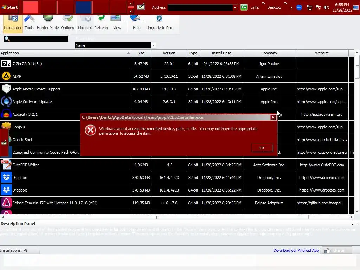Sort by the Version column header
Screen dimensions: 360x270
(x=169, y=53)
